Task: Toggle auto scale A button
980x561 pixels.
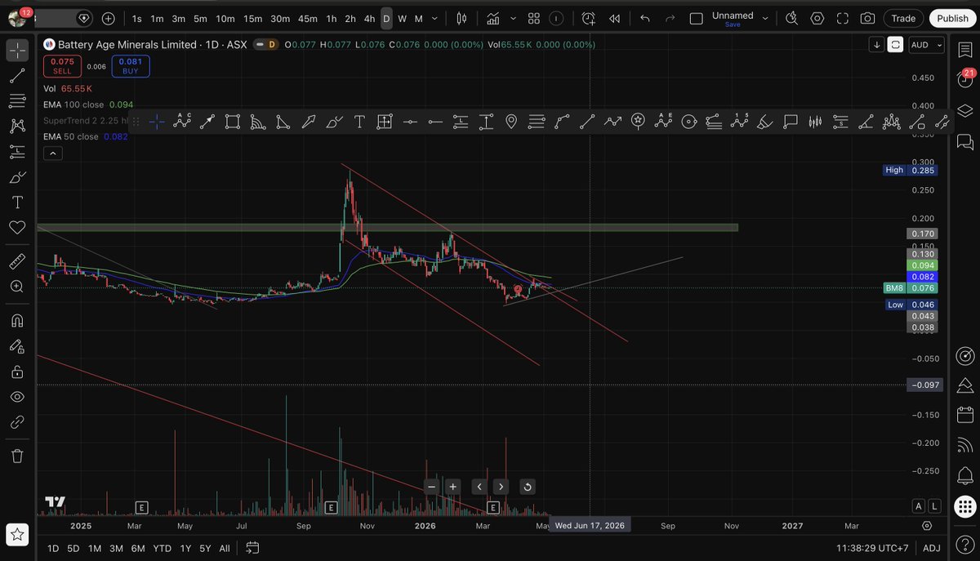Action: click(x=919, y=506)
